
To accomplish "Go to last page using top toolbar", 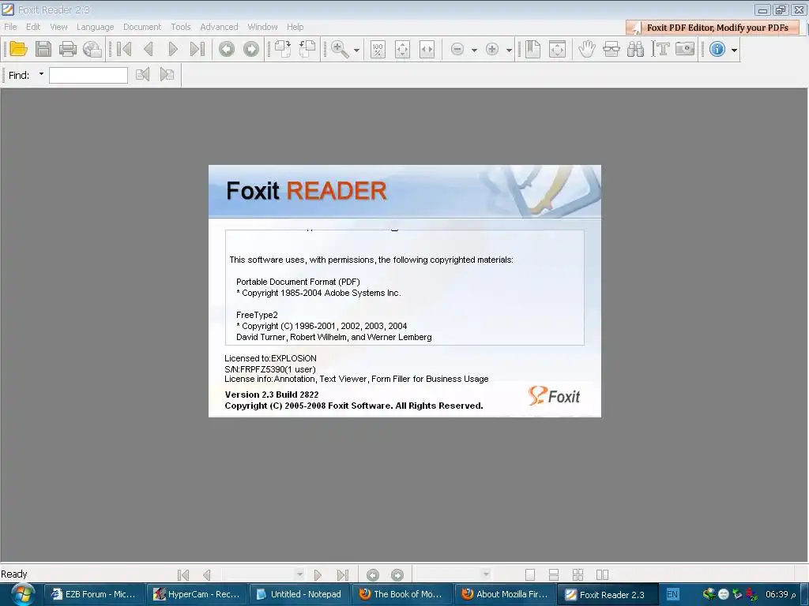I will (x=197, y=49).
